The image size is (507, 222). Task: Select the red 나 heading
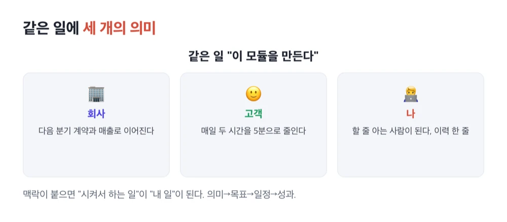click(x=411, y=114)
